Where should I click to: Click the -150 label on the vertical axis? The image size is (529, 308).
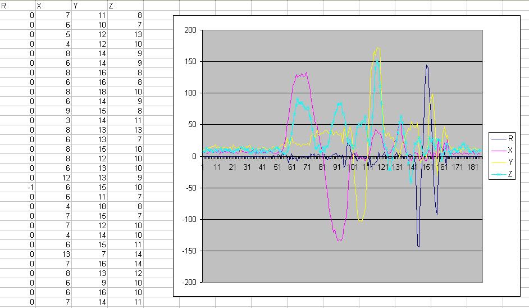click(x=189, y=251)
